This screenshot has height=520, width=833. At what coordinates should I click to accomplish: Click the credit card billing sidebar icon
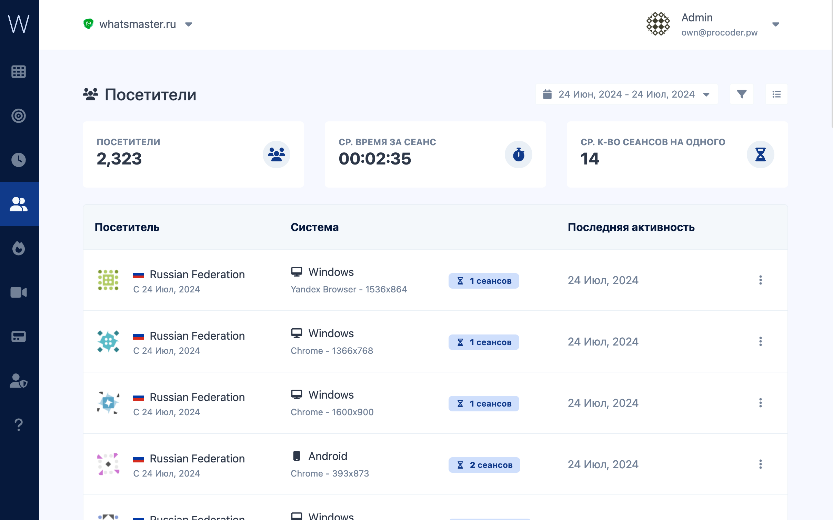tap(19, 337)
